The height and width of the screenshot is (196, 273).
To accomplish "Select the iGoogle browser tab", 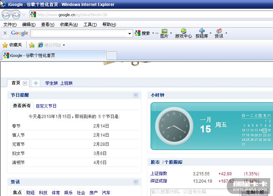I will click(54, 55).
